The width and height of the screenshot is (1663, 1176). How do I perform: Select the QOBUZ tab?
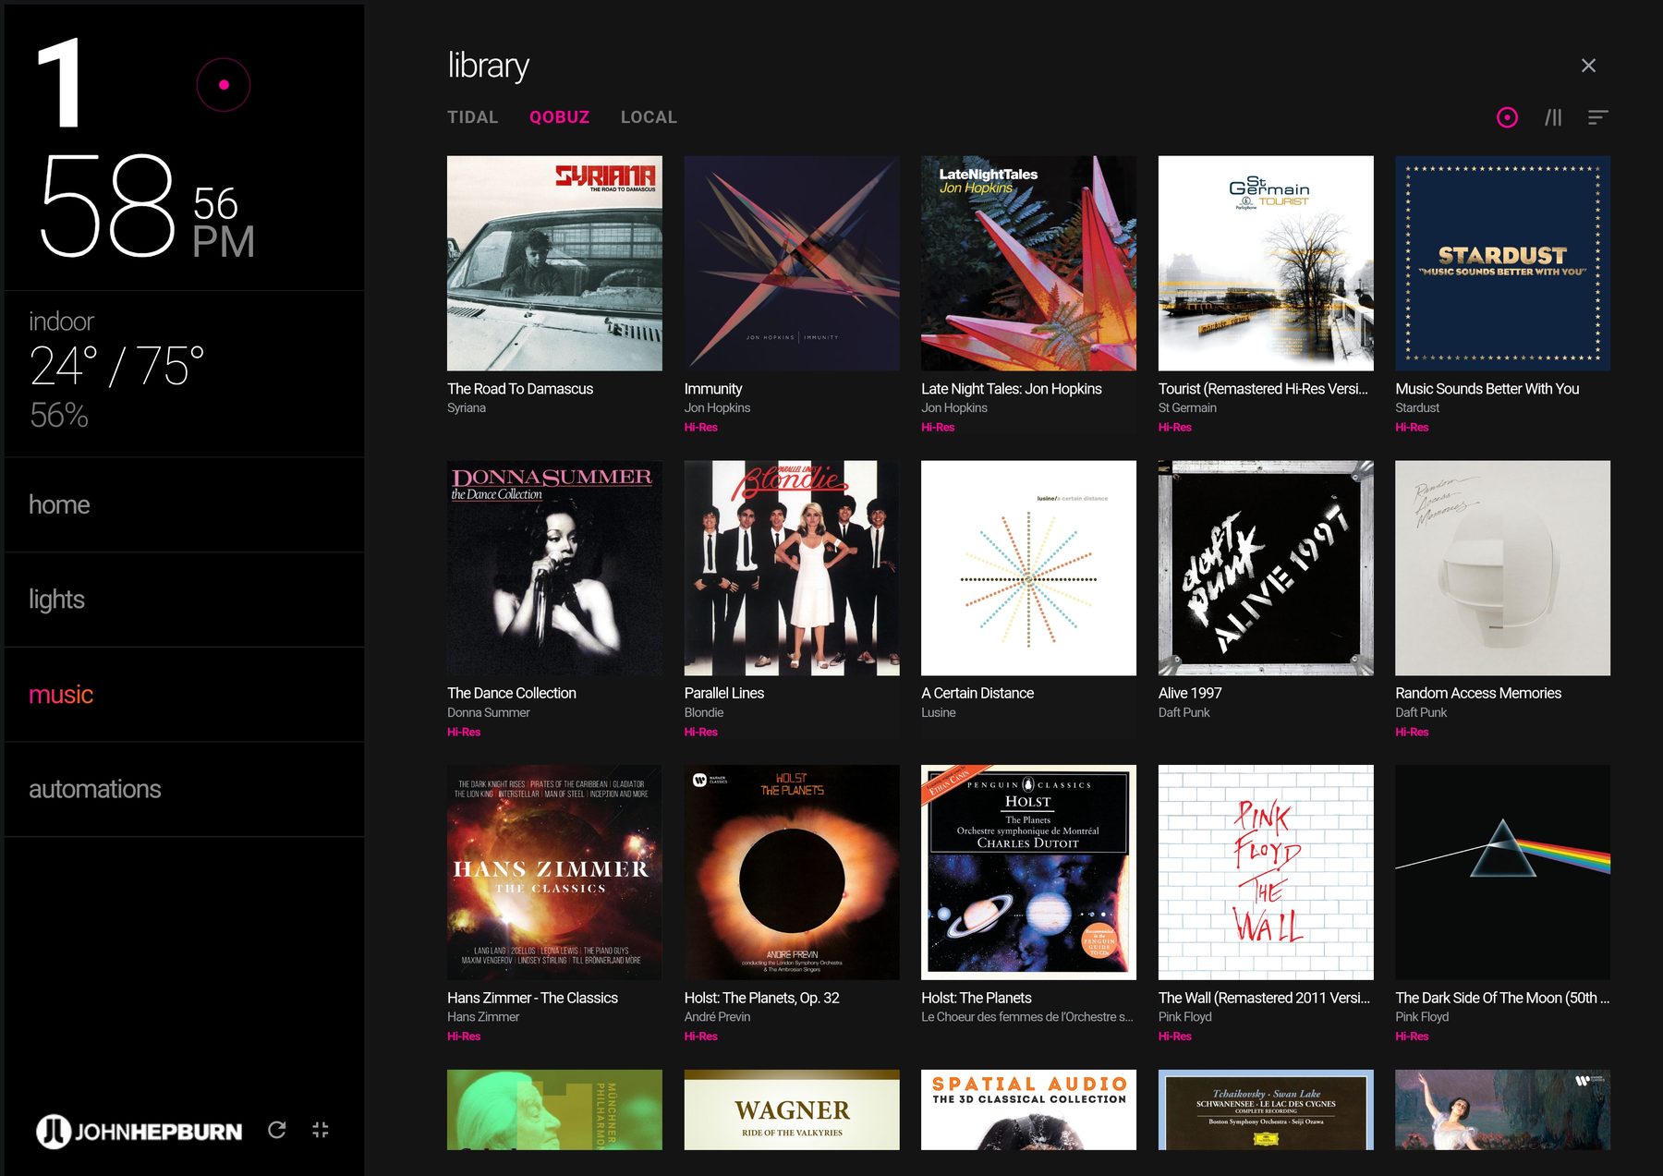[559, 117]
